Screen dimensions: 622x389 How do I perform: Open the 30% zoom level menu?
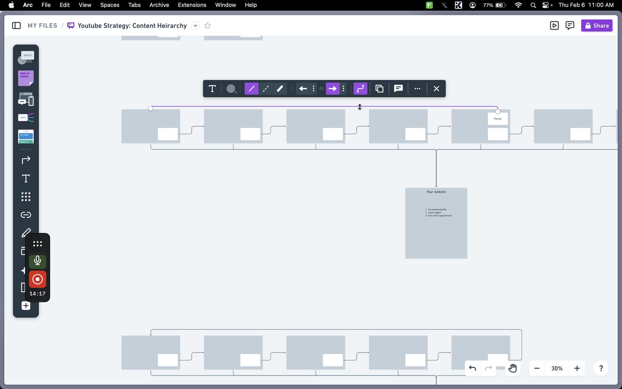point(557,368)
